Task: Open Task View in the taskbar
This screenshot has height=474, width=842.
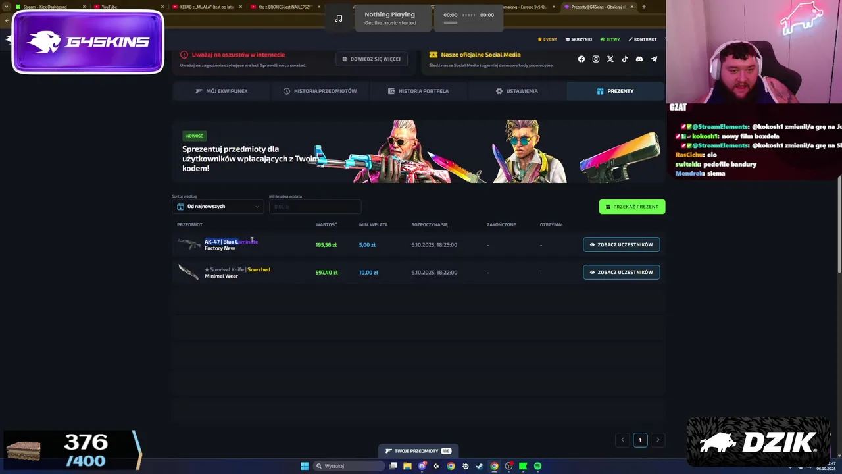Action: tap(393, 466)
